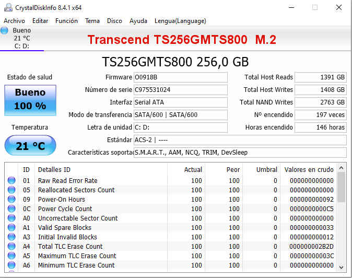Close the CrystalDiskInfo window
The width and height of the screenshot is (352, 278).
click(339, 7)
